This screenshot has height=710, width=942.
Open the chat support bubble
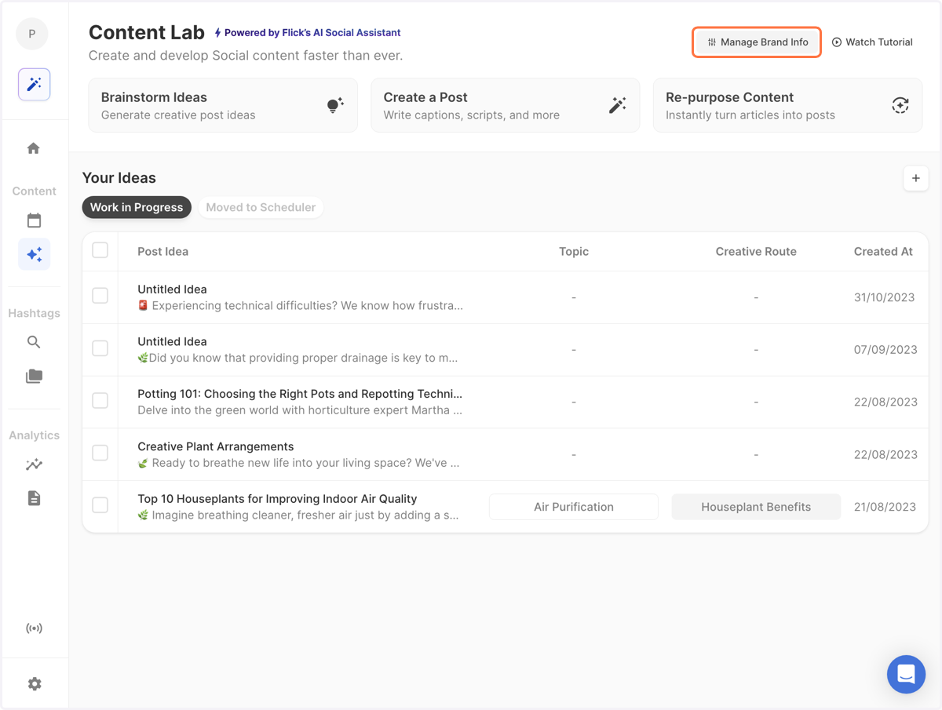pos(907,674)
